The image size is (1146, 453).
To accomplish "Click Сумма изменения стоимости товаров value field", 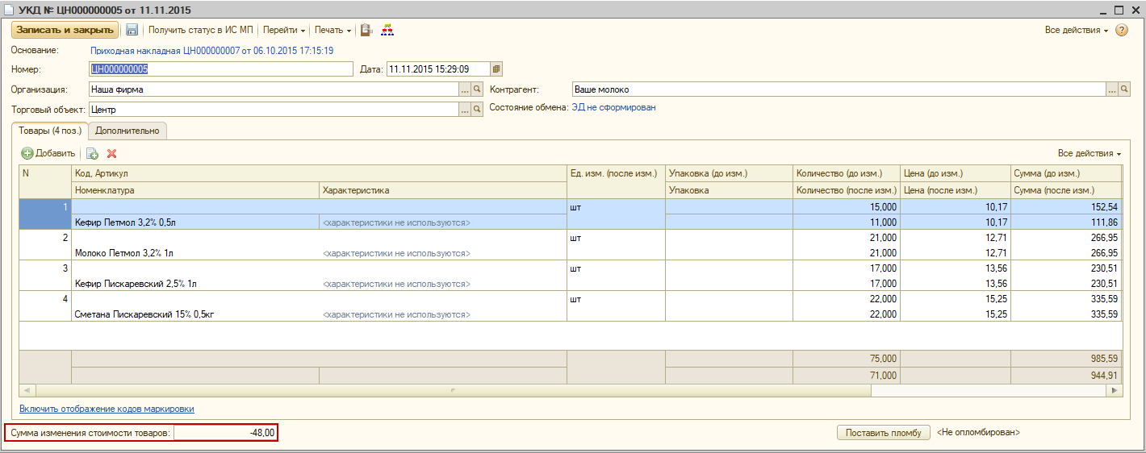I will coord(225,433).
